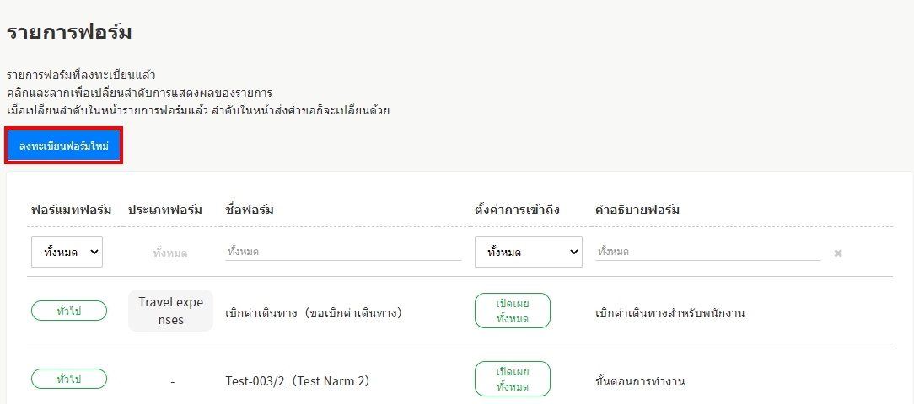Screen dimensions: 914x404
Task: Focus the ชื่อฟอร์ม filter text field
Action: coord(343,252)
